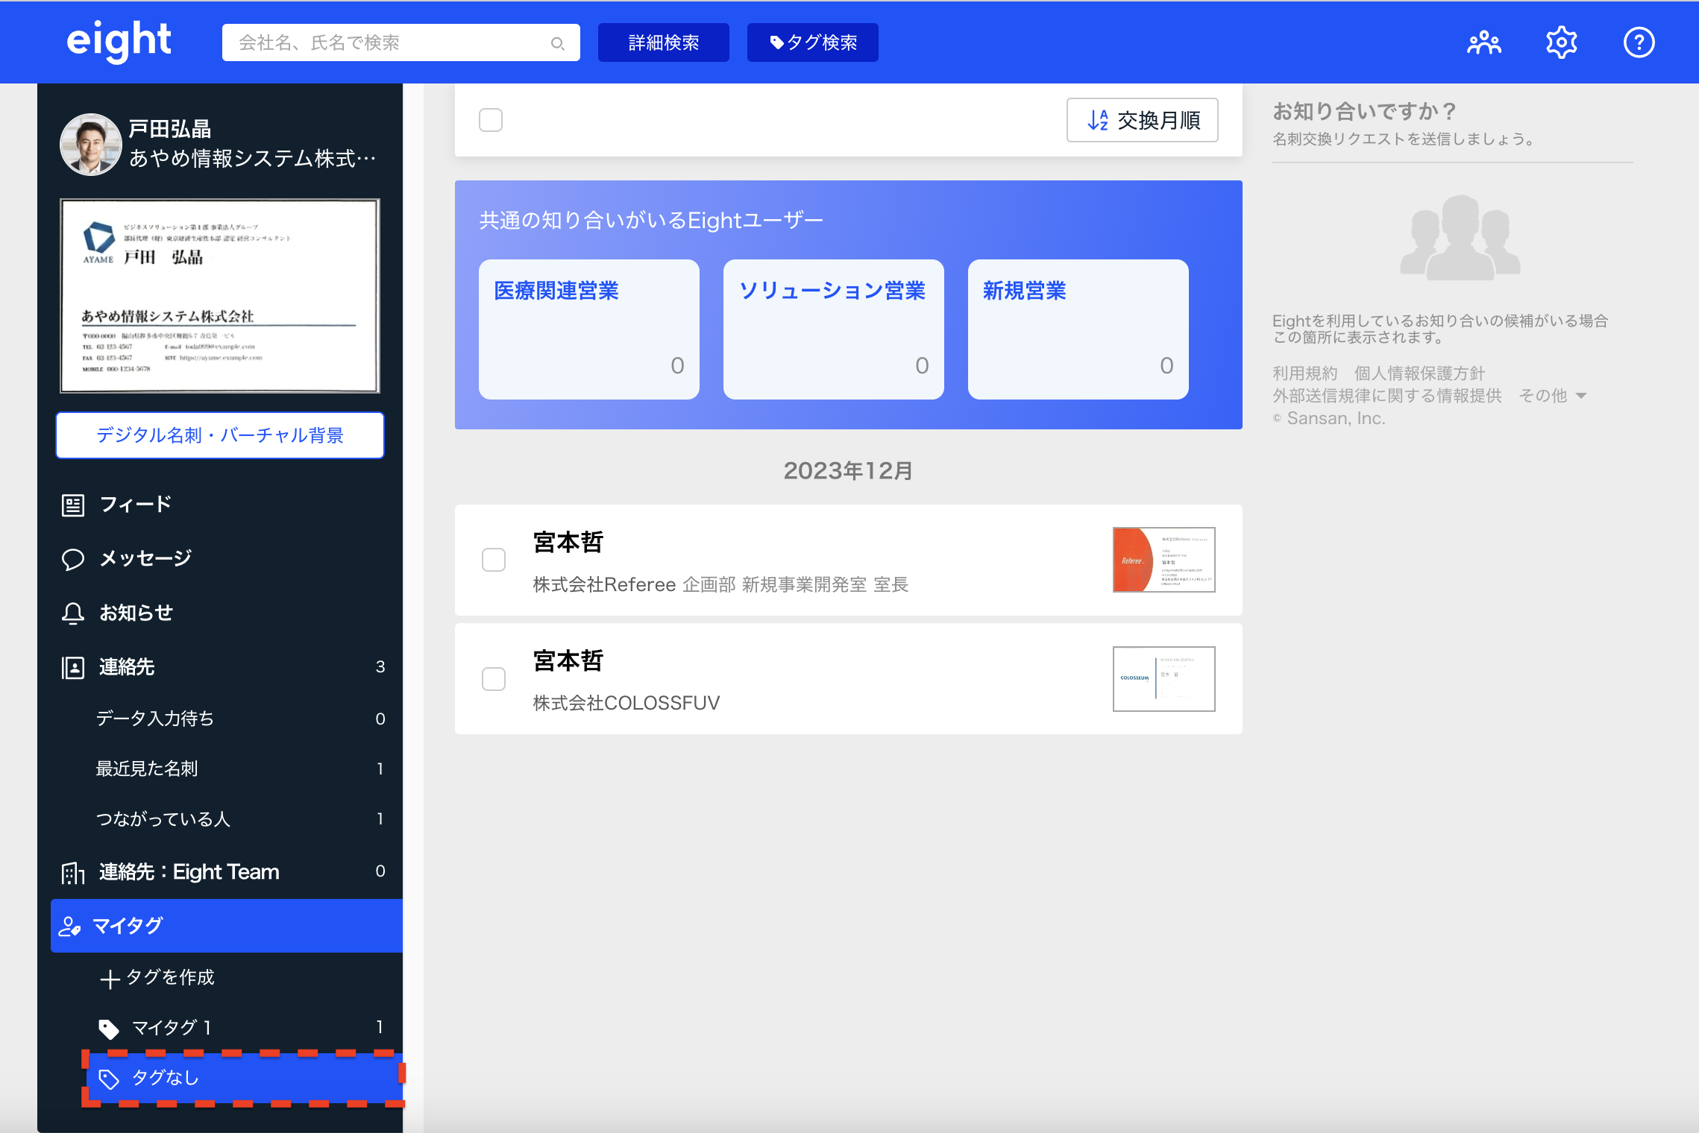Click the search magnifier icon
Image resolution: width=1699 pixels, height=1133 pixels.
(x=557, y=43)
